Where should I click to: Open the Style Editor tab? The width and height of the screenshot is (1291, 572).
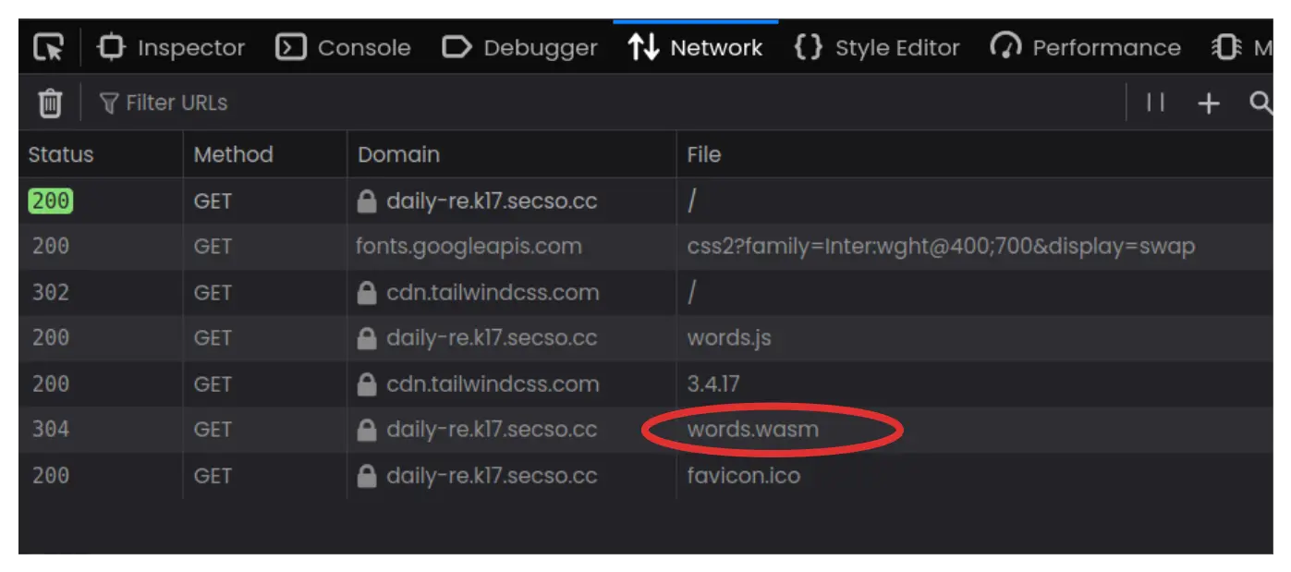click(x=877, y=47)
